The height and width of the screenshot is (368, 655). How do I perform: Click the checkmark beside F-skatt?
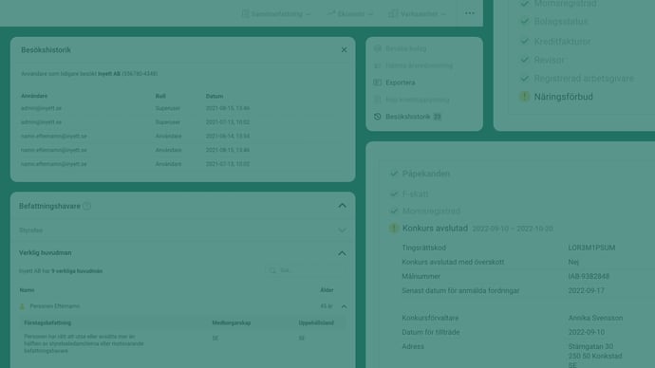tap(394, 194)
